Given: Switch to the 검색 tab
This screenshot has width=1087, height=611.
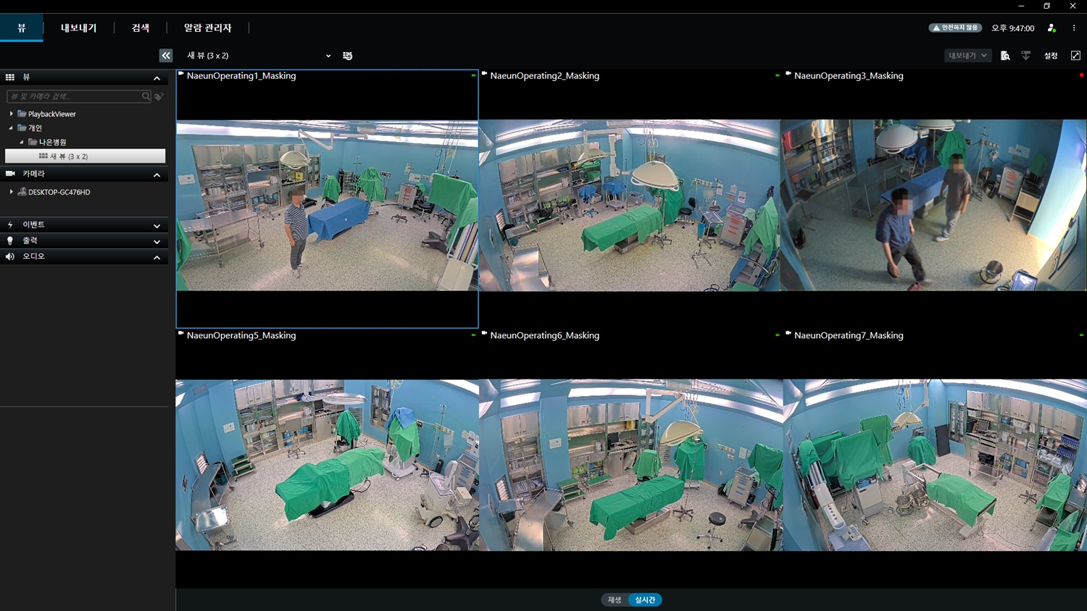Looking at the screenshot, I should (x=141, y=28).
